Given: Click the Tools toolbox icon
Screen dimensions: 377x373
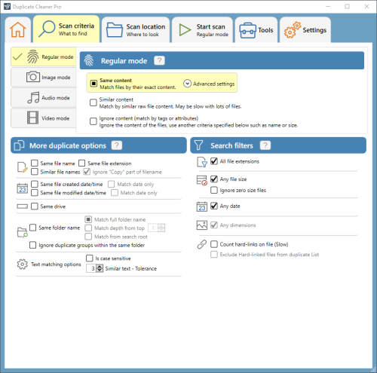Looking at the screenshot, I should (x=247, y=30).
